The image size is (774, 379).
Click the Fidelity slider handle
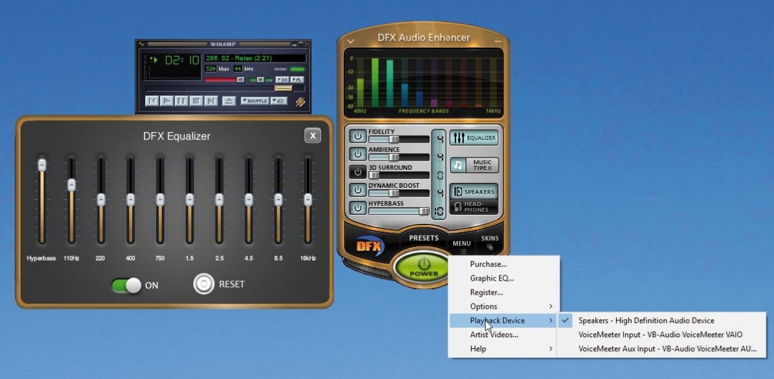[x=394, y=139]
